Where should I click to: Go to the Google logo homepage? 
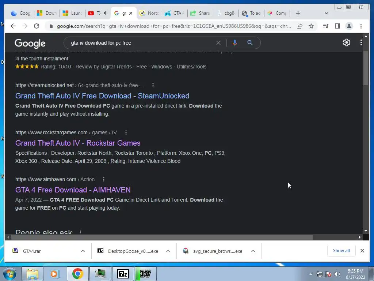[30, 43]
